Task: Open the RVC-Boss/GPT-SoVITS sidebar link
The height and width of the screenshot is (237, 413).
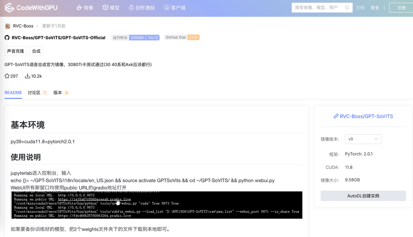Action: pos(366,116)
